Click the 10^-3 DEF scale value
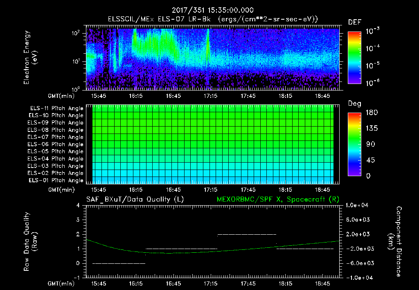The height and width of the screenshot is (290, 419). point(372,31)
